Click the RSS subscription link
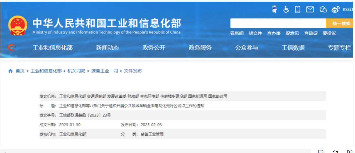Image resolution: width=355 pixels, height=153 pixels. pyautogui.click(x=348, y=9)
